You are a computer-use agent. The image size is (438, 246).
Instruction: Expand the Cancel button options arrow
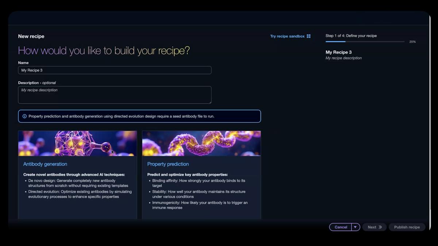tap(354, 227)
